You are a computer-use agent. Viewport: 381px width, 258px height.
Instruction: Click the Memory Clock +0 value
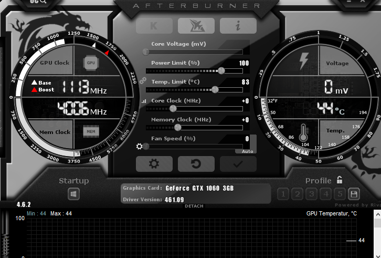click(246, 120)
